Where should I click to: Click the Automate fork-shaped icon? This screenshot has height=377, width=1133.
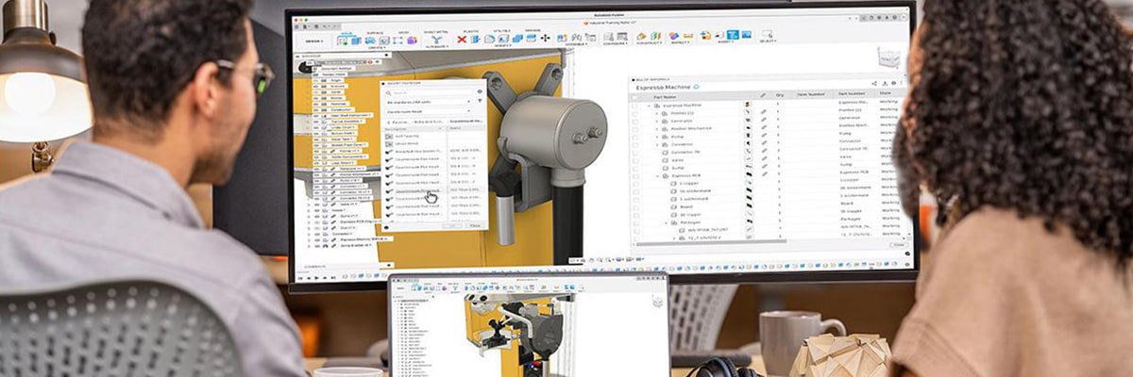[x=436, y=38]
